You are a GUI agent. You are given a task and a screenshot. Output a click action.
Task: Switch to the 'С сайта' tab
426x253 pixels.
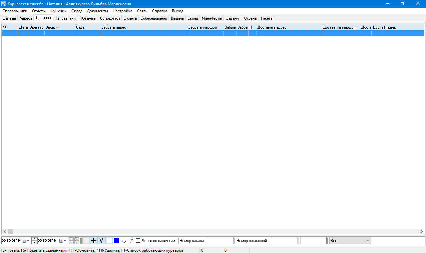(x=130, y=18)
